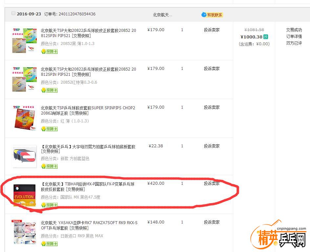Open YASAKA亚萨卡RK7 item title
This screenshot has height=252, width=310.
[89, 225]
